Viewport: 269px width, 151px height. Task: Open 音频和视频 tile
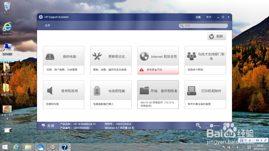[63, 95]
